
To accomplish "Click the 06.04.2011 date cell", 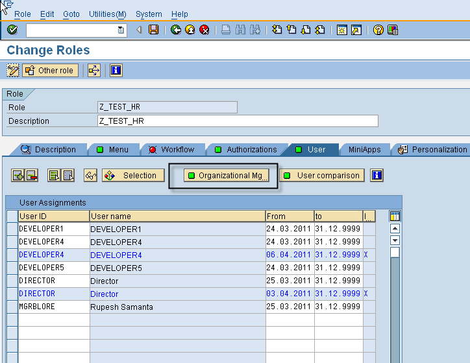I will [x=290, y=255].
